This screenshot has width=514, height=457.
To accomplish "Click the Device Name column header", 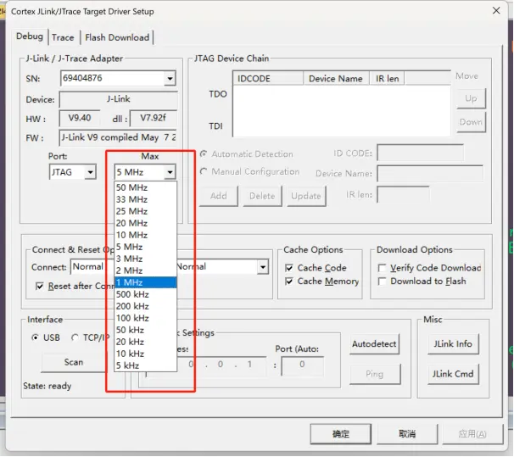I will tap(337, 79).
